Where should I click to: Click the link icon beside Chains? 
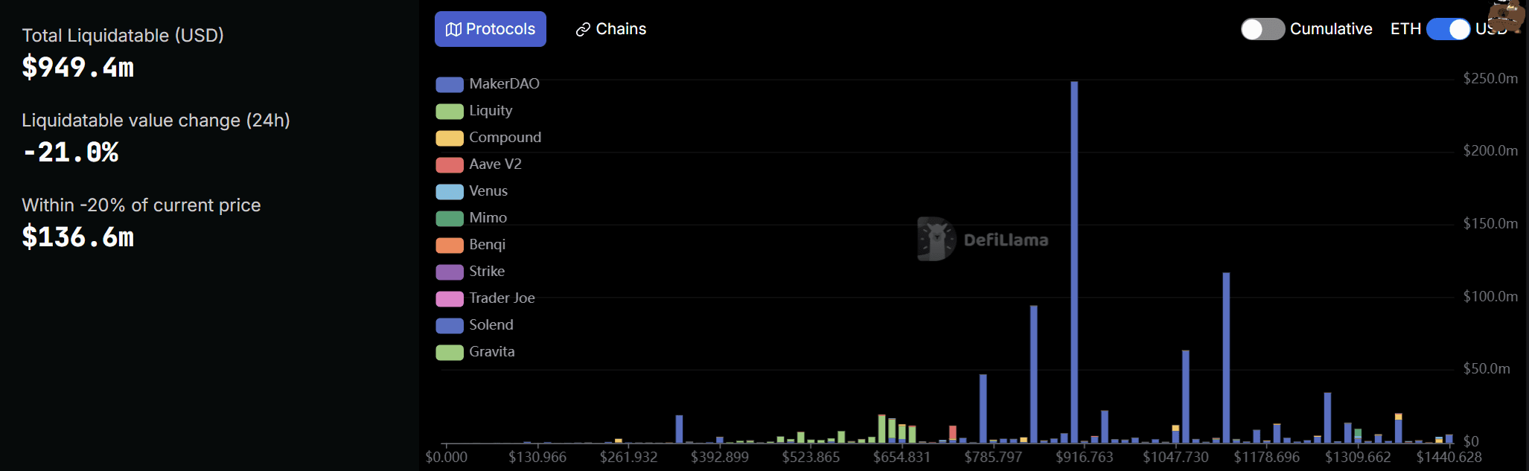(583, 29)
